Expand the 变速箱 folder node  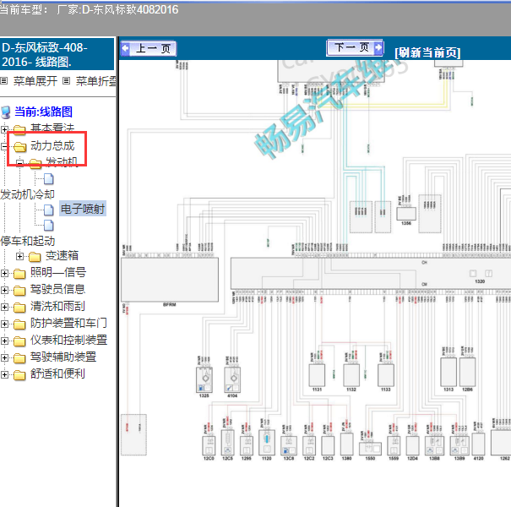(x=19, y=257)
